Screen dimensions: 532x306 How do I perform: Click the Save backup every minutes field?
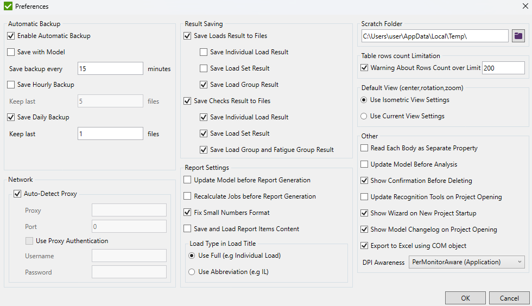point(110,68)
